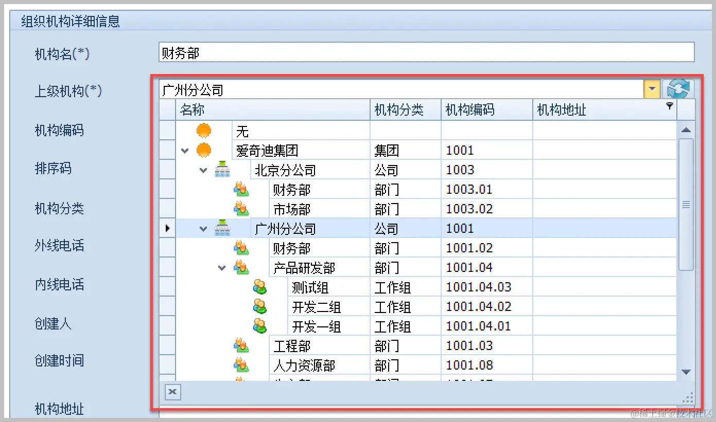Select the 北京分公司 tree row

coord(426,170)
